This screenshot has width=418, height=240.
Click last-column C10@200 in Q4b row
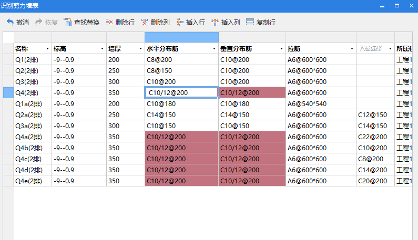pos(375,148)
